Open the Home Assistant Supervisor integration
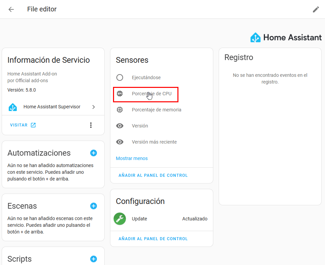The height and width of the screenshot is (265, 325). point(52,107)
